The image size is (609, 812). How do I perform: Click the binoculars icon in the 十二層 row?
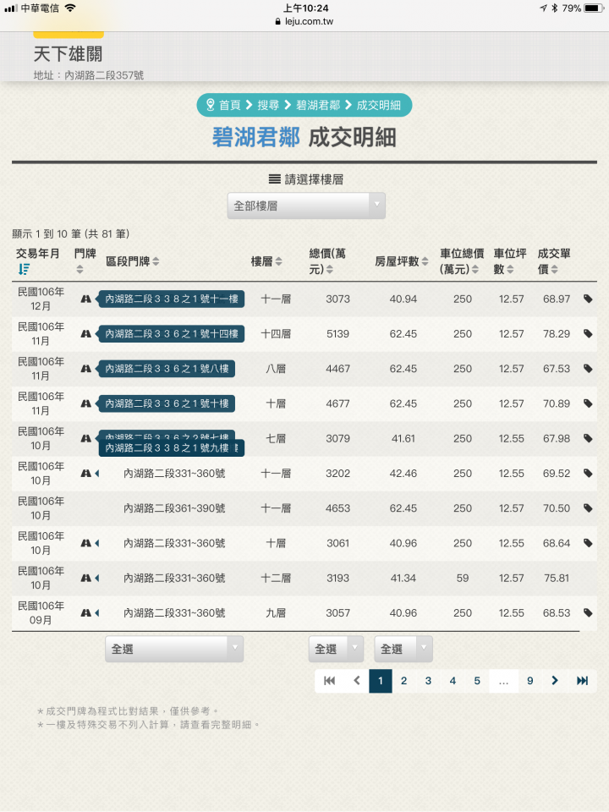[86, 578]
